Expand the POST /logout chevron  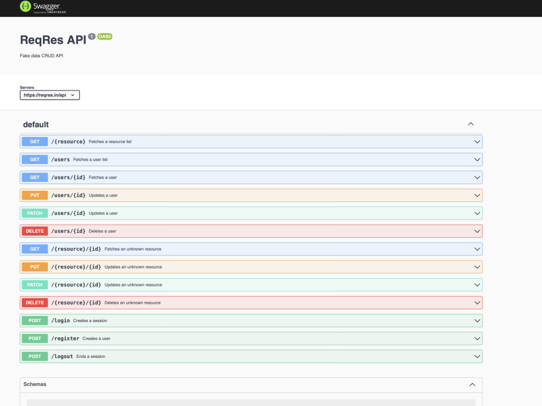pyautogui.click(x=477, y=356)
